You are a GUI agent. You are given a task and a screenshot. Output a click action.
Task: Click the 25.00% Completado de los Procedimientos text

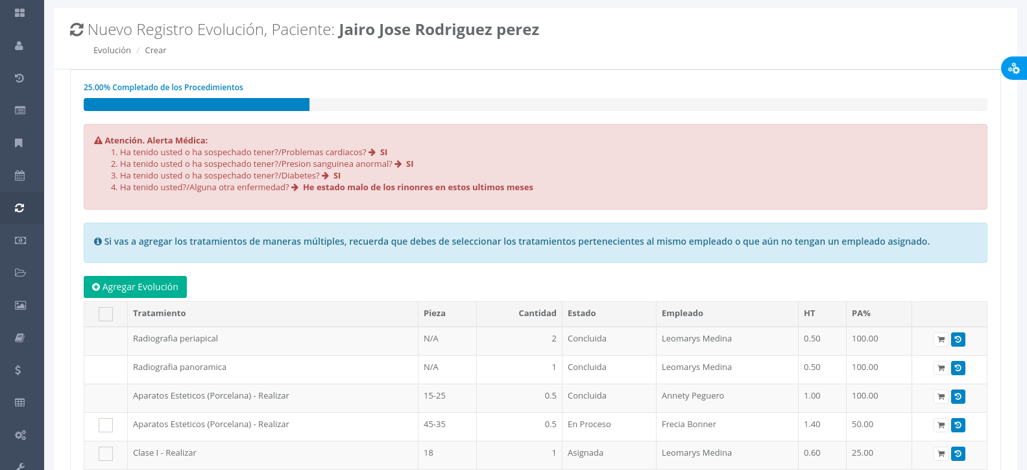click(x=163, y=87)
